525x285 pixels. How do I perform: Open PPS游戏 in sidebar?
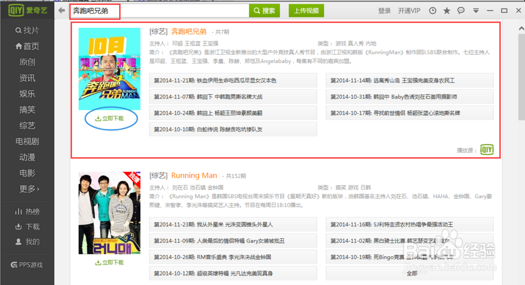27,265
